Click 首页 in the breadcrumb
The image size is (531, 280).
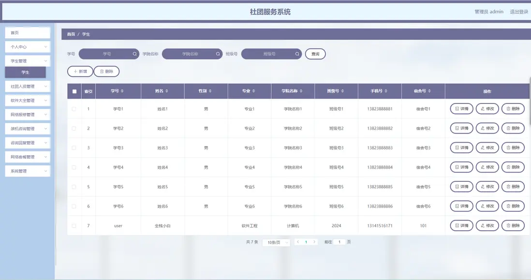pyautogui.click(x=71, y=34)
